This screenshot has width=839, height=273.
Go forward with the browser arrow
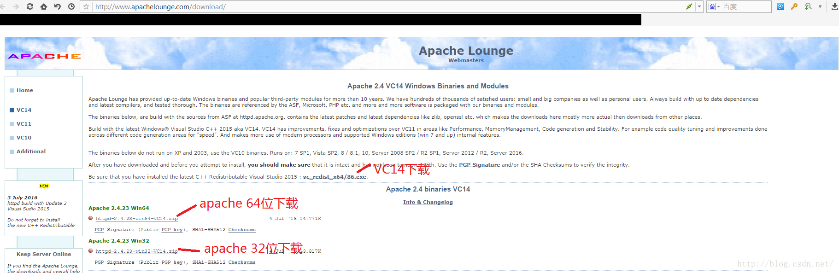point(16,6)
